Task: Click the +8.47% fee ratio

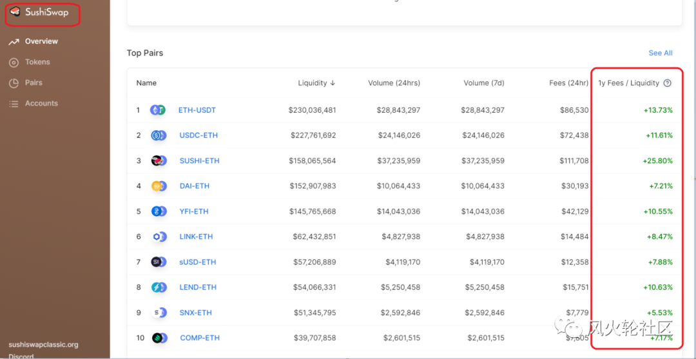Action: [660, 237]
